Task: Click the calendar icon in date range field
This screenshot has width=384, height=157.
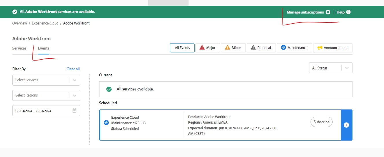Action: [74, 111]
